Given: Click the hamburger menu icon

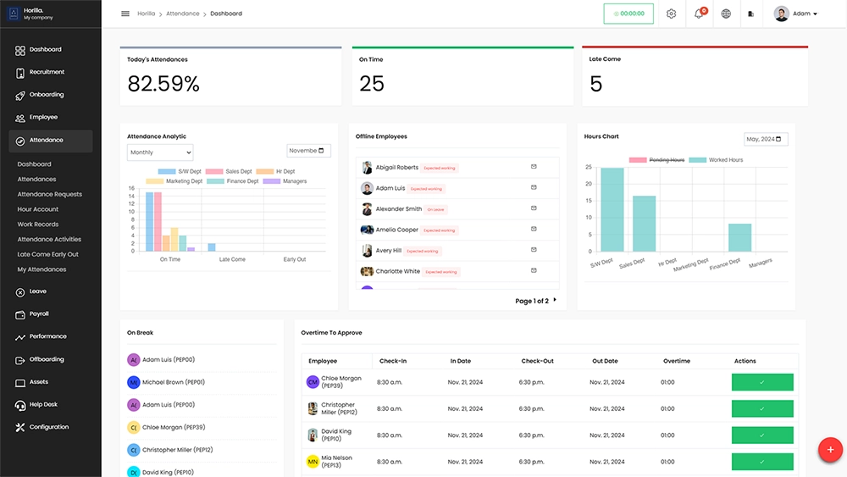Looking at the screenshot, I should point(125,14).
